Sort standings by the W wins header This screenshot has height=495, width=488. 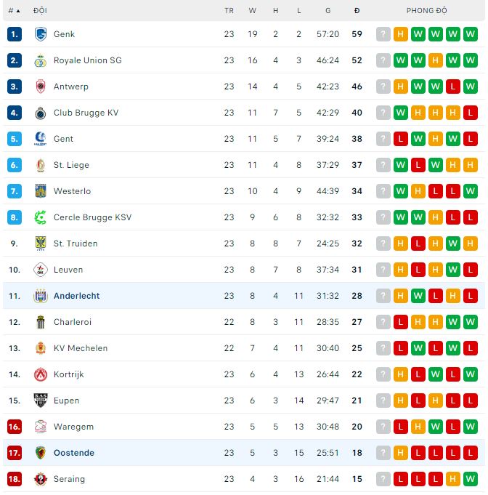[252, 11]
